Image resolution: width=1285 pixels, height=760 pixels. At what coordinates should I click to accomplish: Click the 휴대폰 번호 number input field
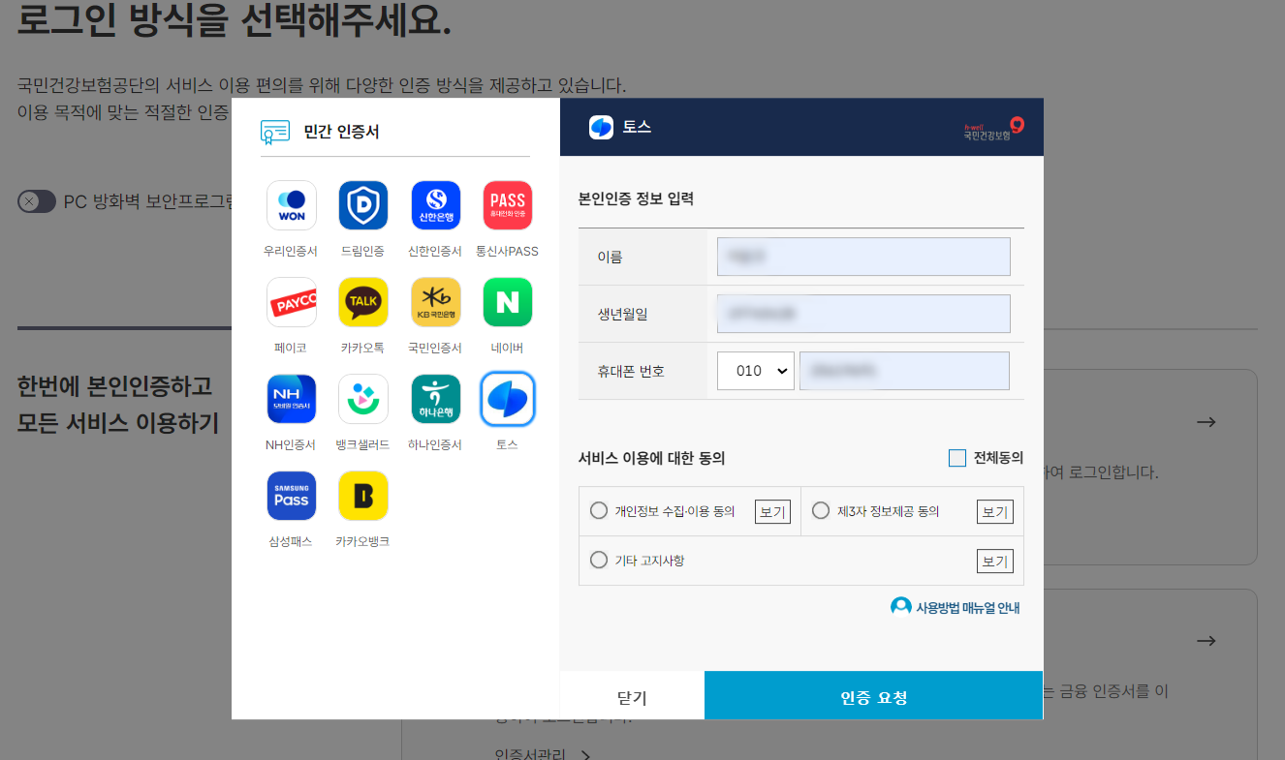[x=904, y=371]
